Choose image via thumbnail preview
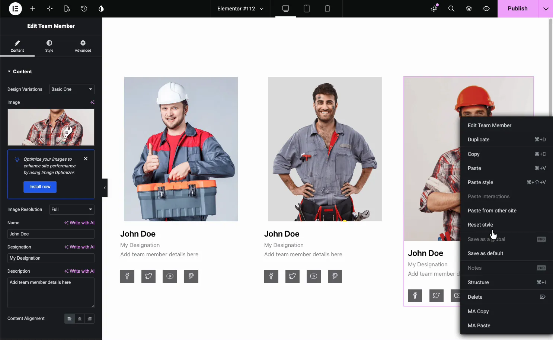 pos(51,127)
